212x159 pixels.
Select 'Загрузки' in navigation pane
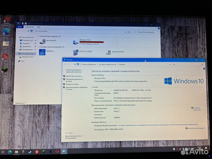coord(26,43)
